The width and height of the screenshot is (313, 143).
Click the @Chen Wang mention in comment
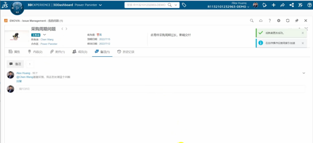[25, 77]
